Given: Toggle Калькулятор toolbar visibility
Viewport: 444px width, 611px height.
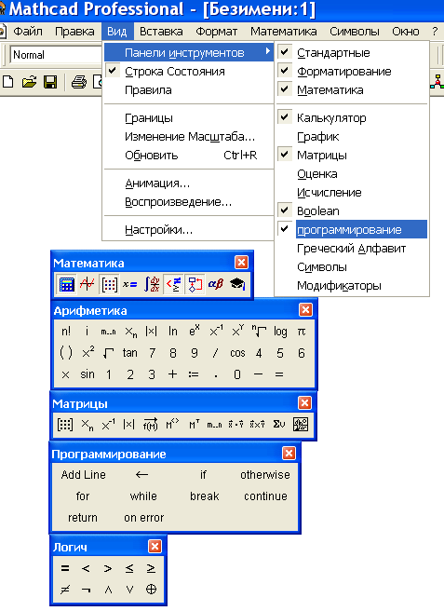Looking at the screenshot, I should [x=352, y=117].
